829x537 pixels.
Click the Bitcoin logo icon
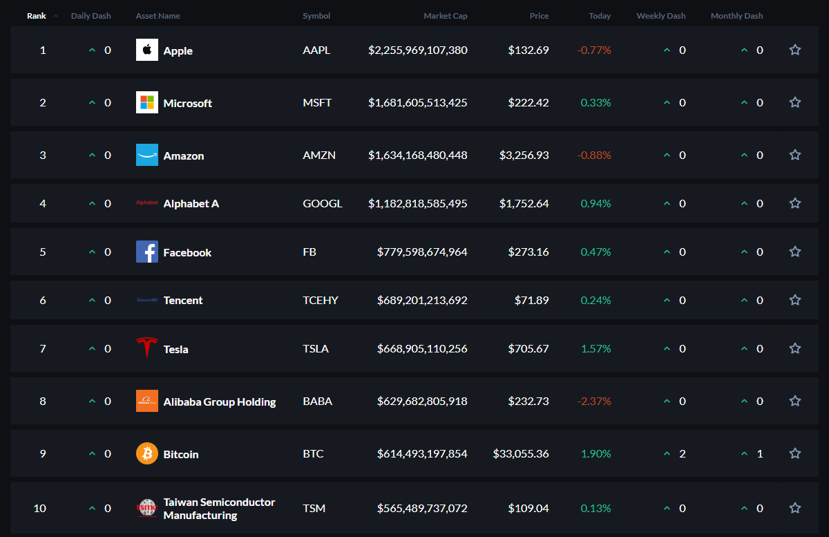(147, 453)
